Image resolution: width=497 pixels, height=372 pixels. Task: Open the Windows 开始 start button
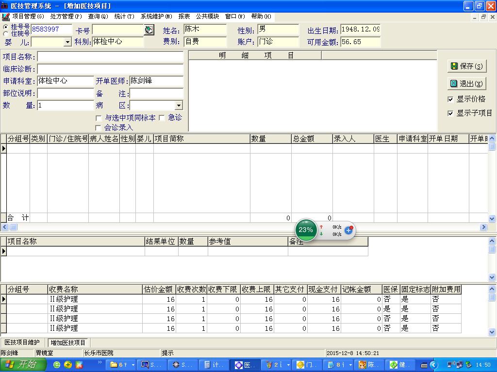pos(23,365)
